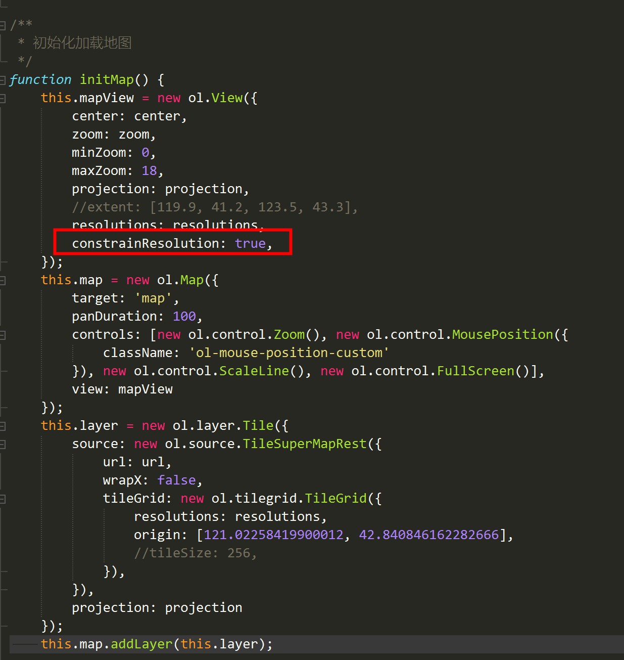Click 'ol.View' constructor call
Screen dimensions: 624x660
[215, 98]
